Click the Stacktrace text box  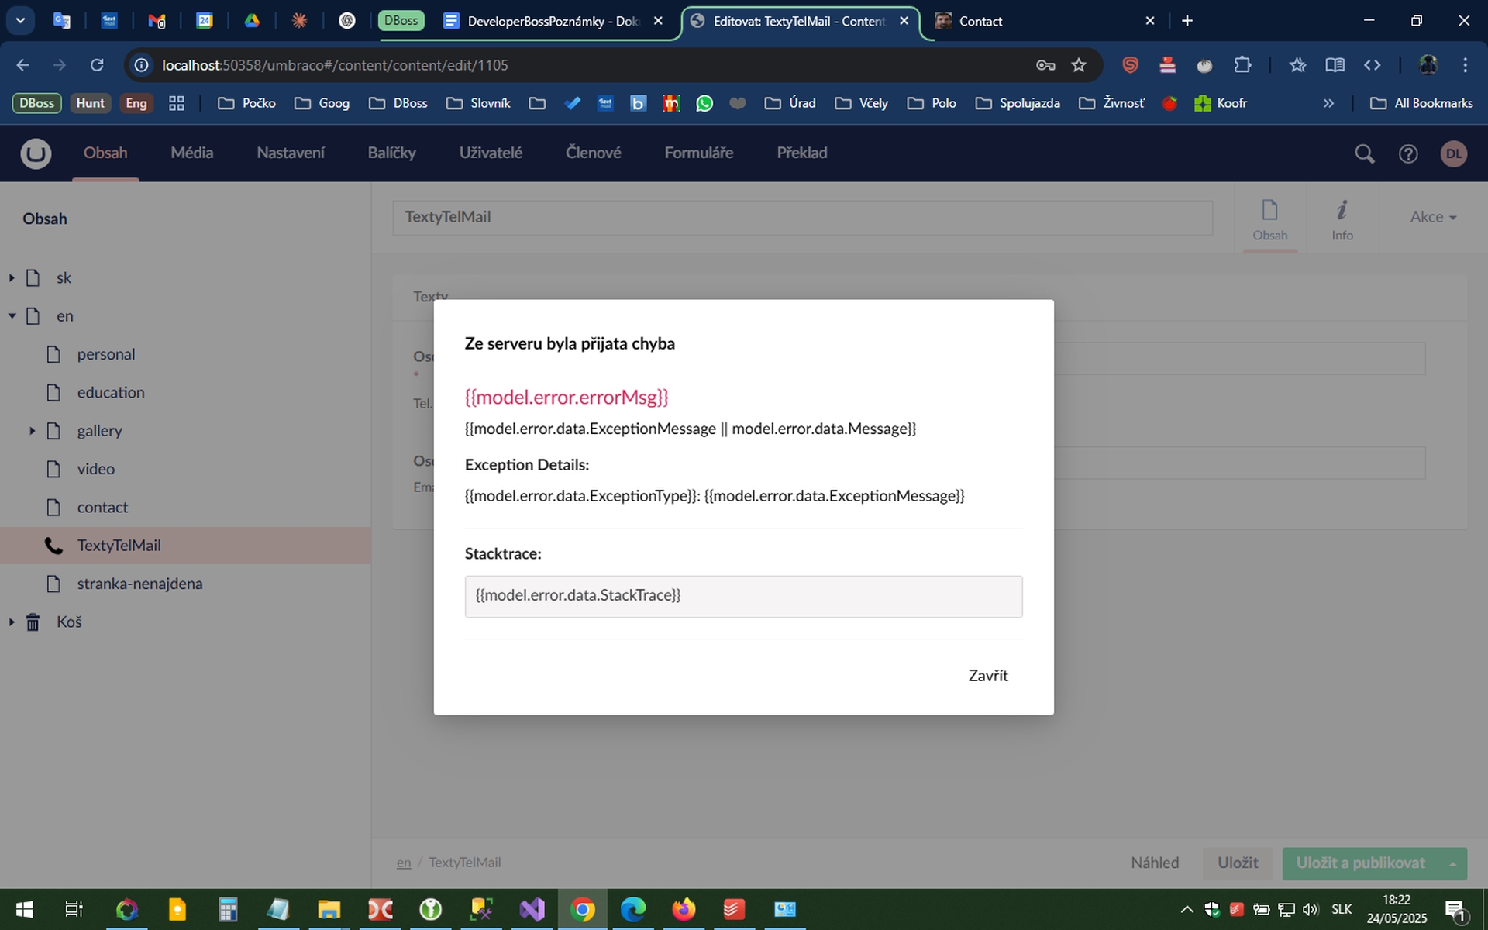[743, 596]
